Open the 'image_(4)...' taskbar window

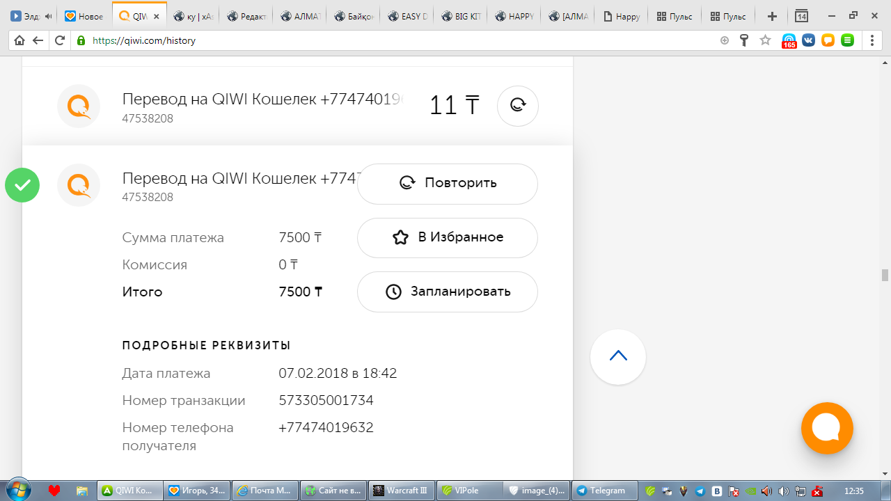(x=537, y=491)
